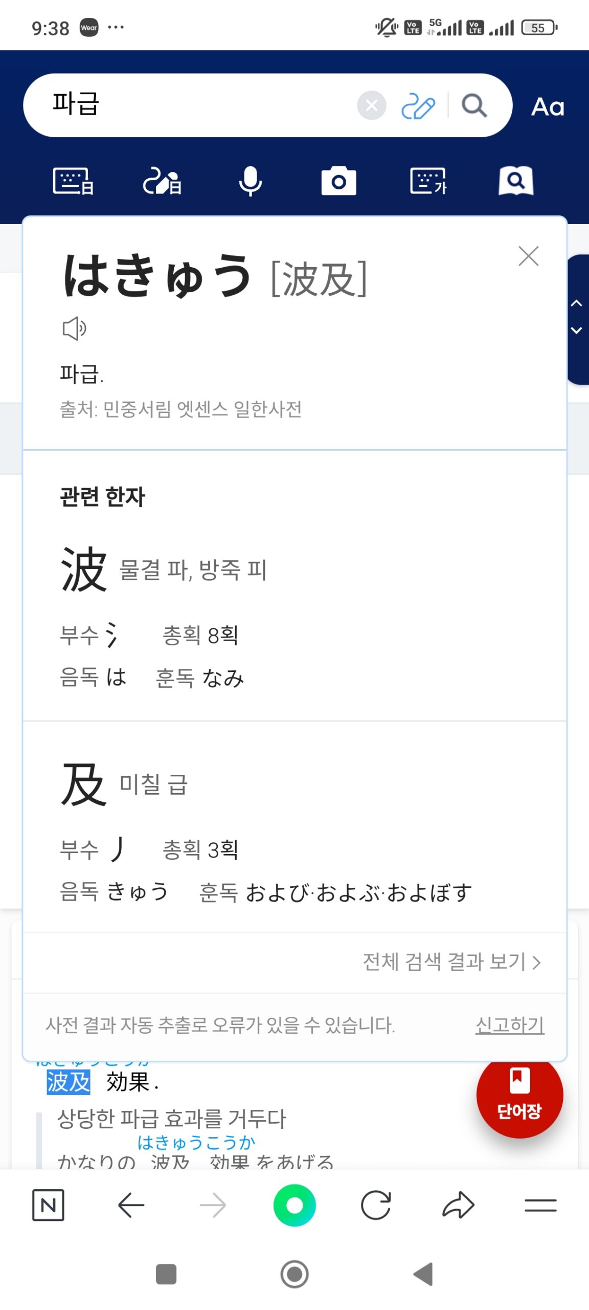
Task: Play pronunciation of はきゅう
Action: [74, 328]
